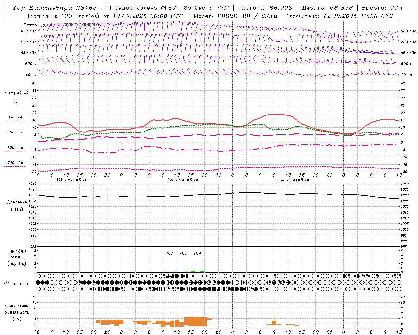This screenshot has height=335, width=418.
Task: Click the red line sample under 2м legend
Action: (x=15, y=106)
